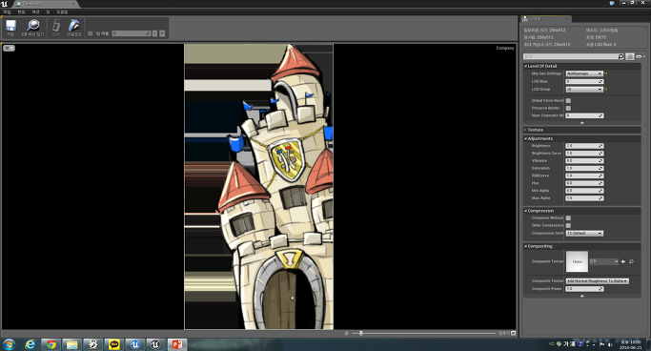The width and height of the screenshot is (651, 351).
Task: Click the Unreal Engine logo in title bar
Action: [4, 4]
